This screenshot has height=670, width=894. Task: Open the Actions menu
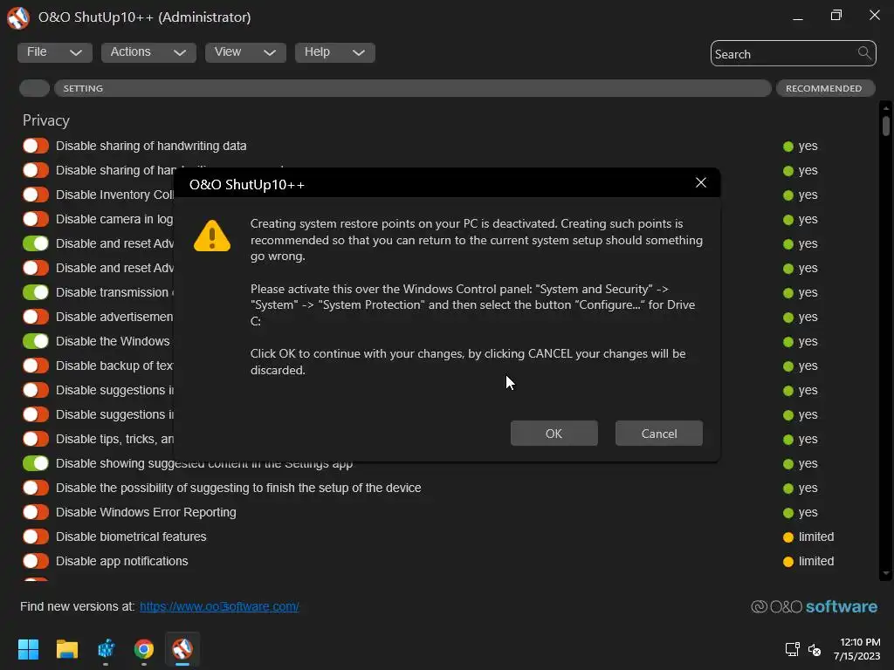point(148,52)
